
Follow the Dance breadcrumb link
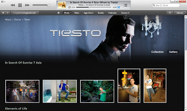pos(18,19)
